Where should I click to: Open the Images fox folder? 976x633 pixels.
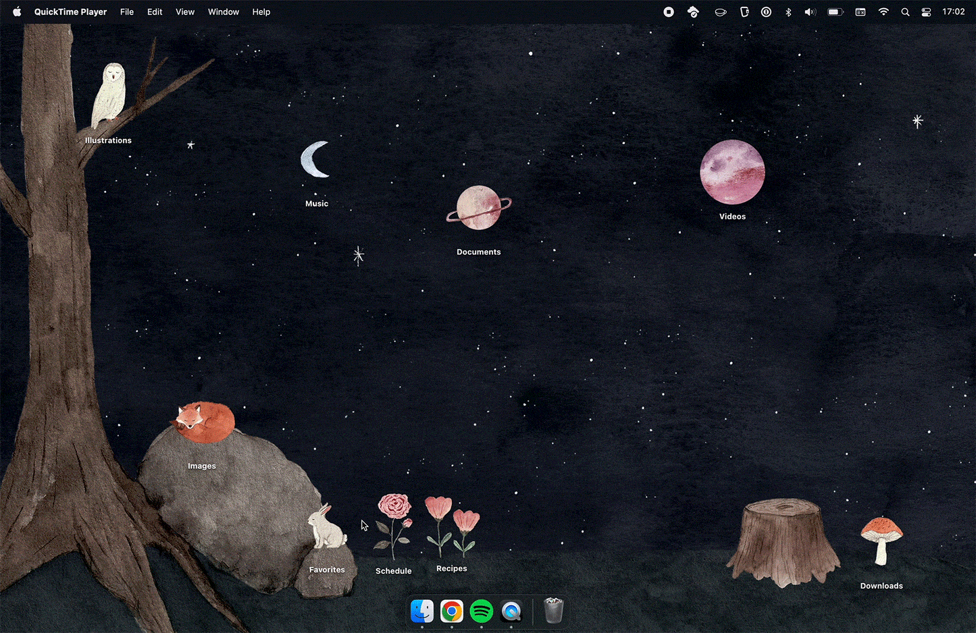(x=202, y=423)
